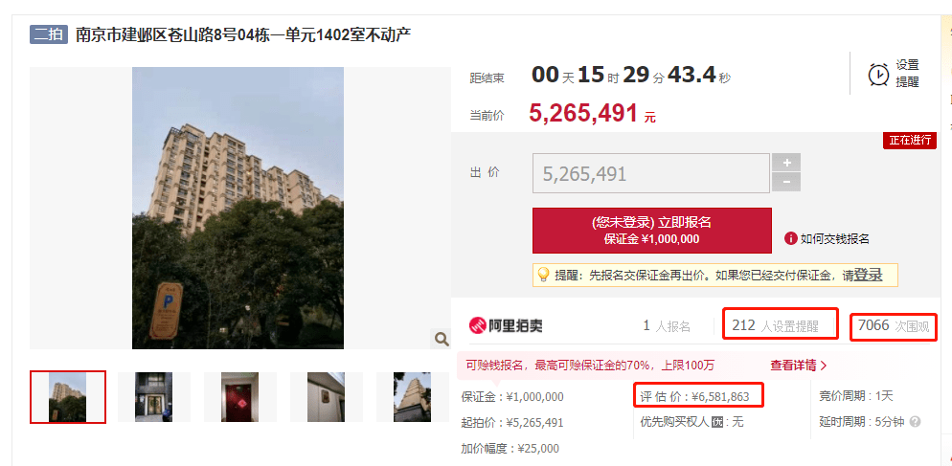Viewport: 952px width, 466px height.
Task: Decrease bid with the minus button
Action: [x=786, y=182]
